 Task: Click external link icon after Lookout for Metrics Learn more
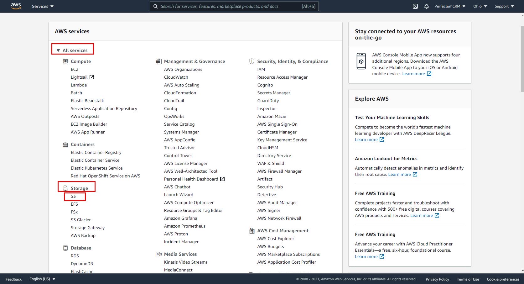click(x=415, y=174)
